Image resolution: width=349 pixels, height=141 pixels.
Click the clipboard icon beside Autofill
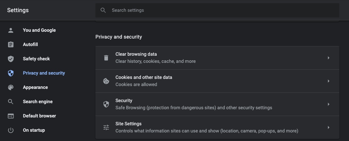11,45
